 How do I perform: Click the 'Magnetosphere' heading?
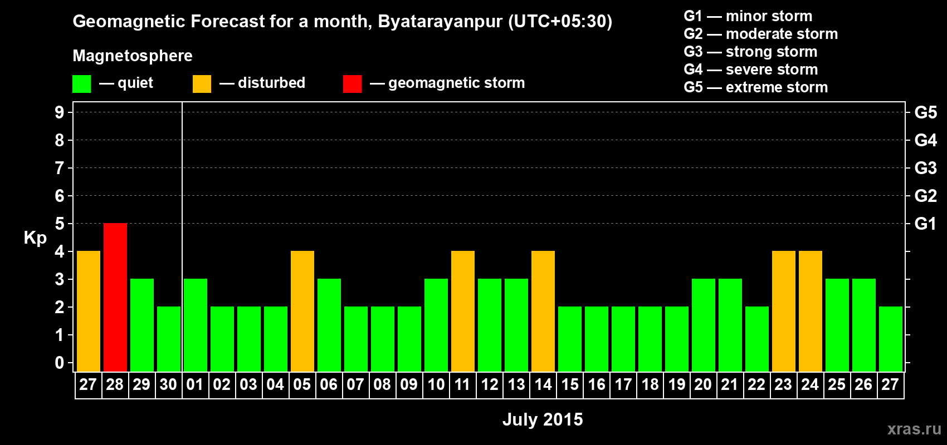click(x=133, y=56)
